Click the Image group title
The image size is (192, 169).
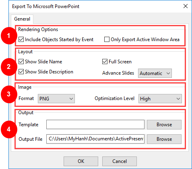(25, 87)
